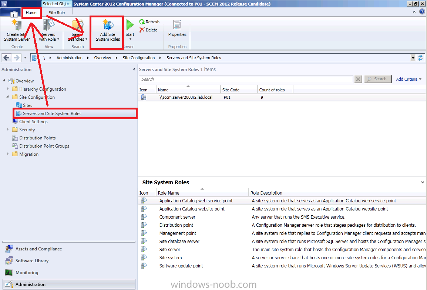Navigate back with the back arrow
This screenshot has width=427, height=290.
tap(7, 58)
